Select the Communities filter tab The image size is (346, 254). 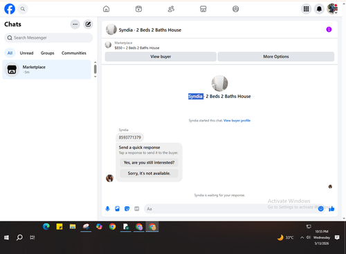(74, 53)
